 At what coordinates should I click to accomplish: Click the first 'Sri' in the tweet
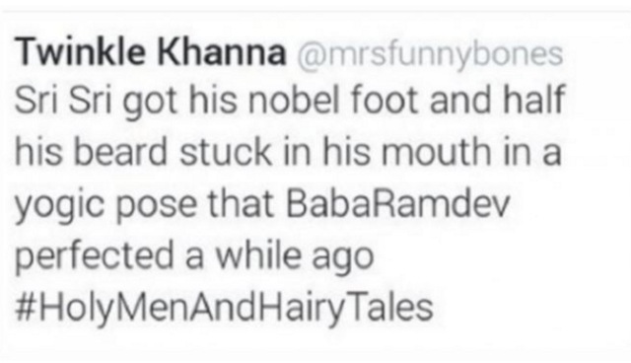(x=37, y=101)
